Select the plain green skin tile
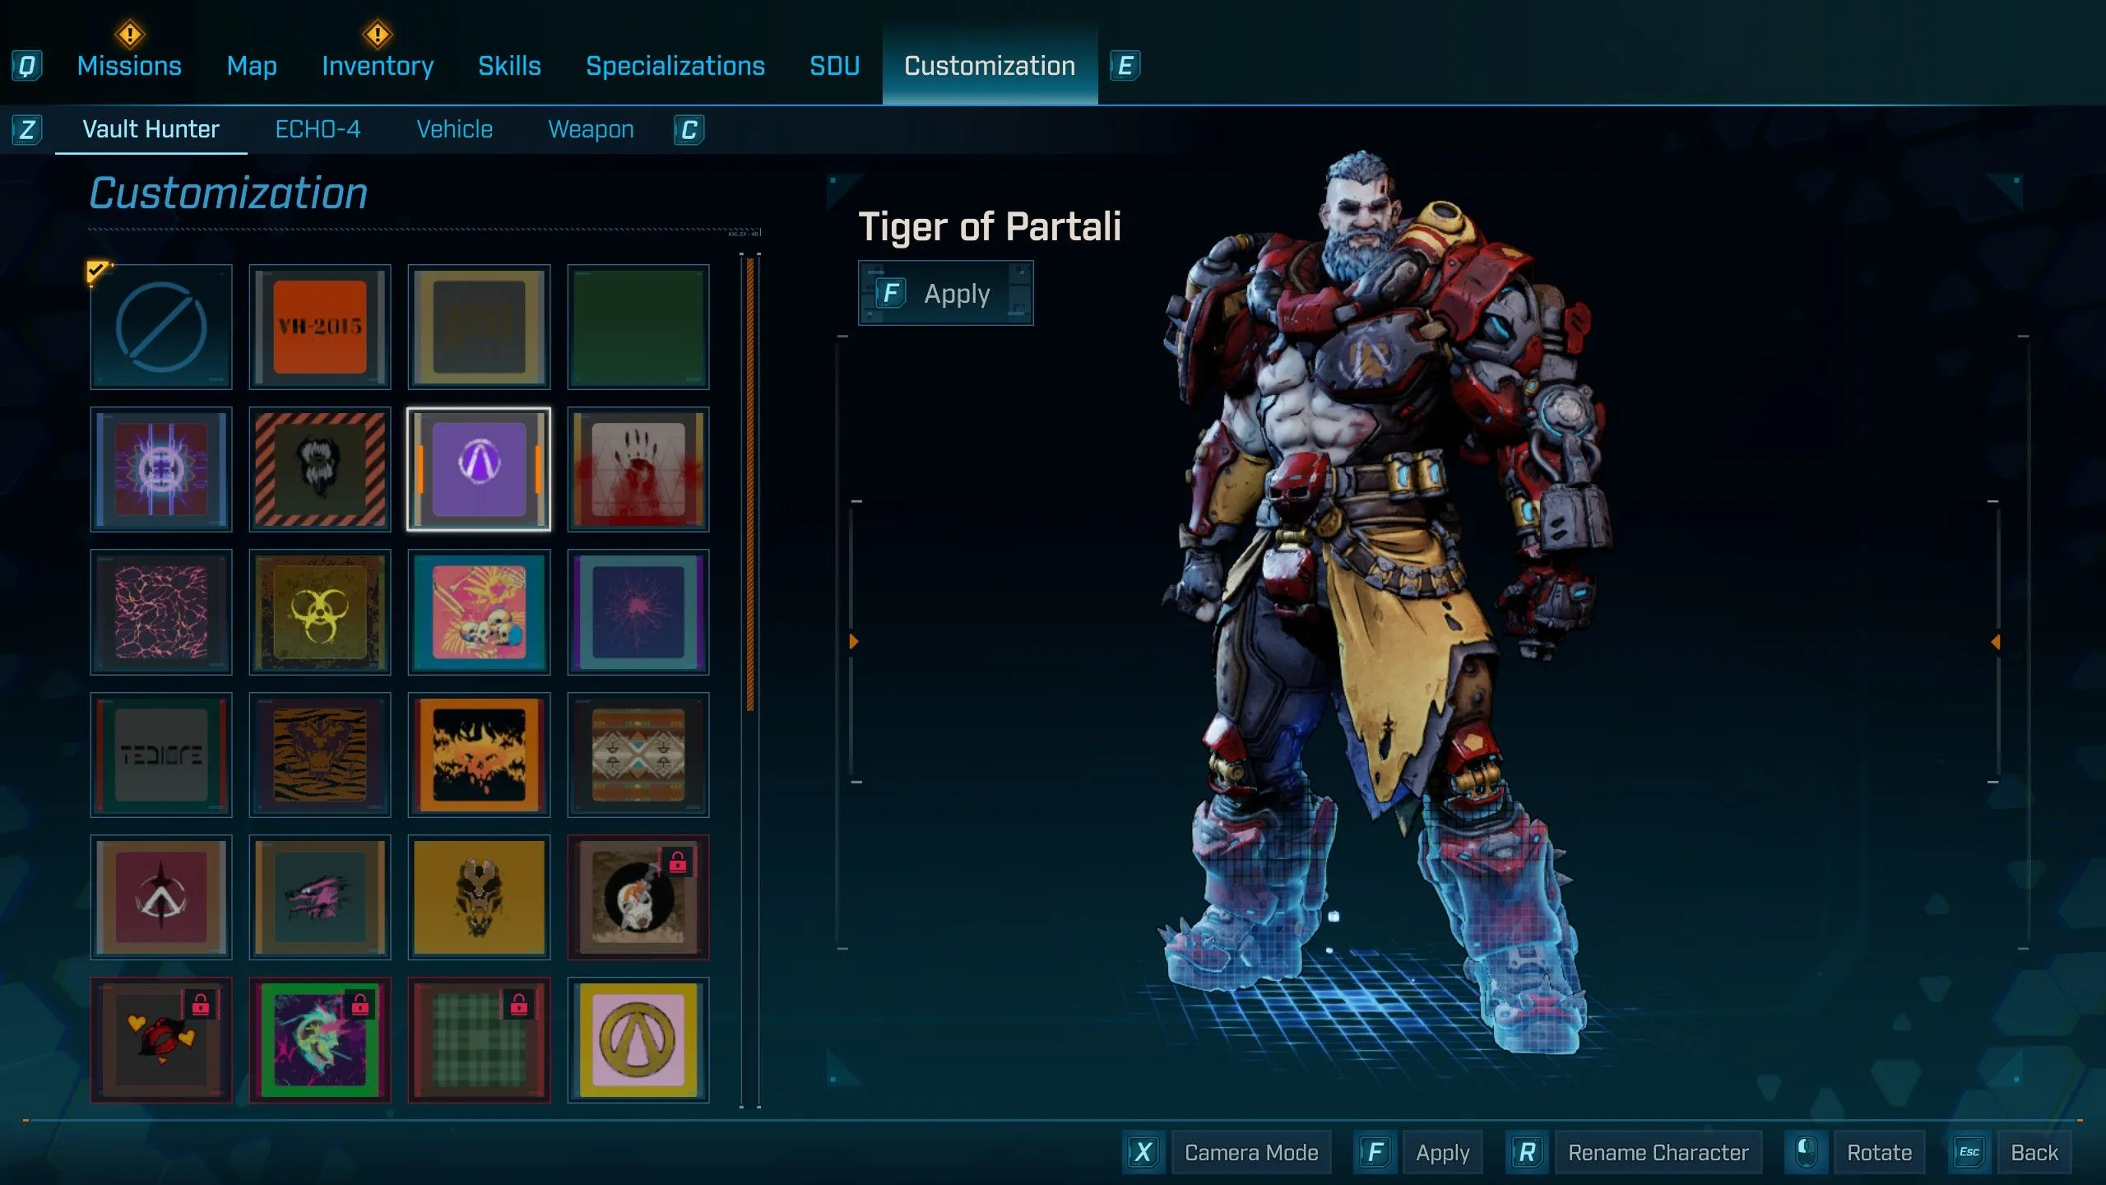The image size is (2106, 1185). tap(638, 327)
